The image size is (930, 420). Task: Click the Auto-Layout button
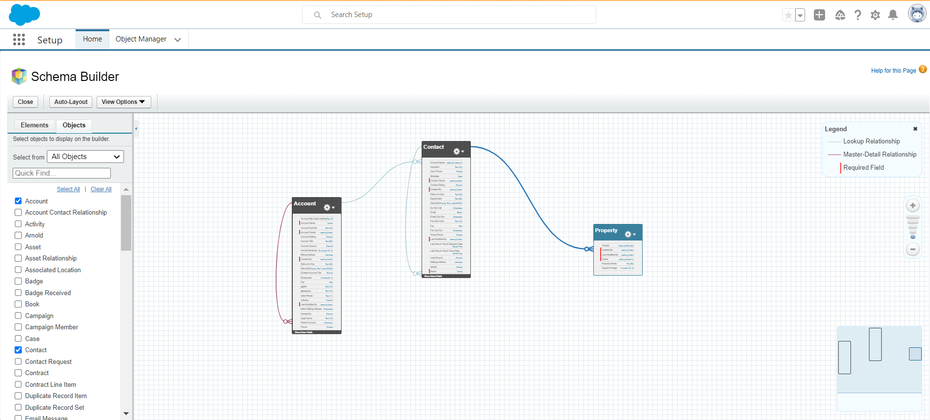coord(71,102)
